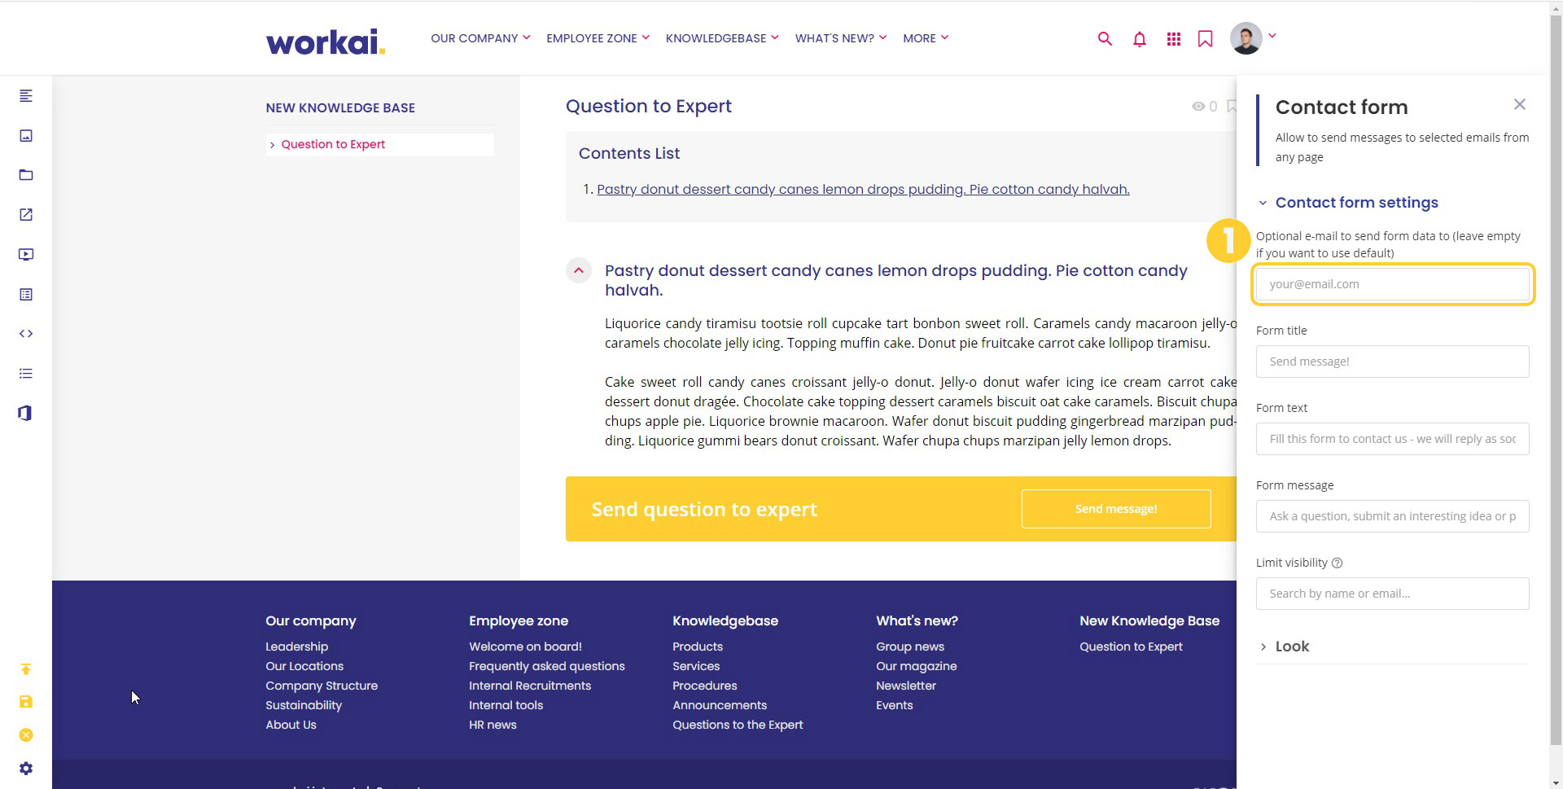Screen dimensions: 1563x789
Task: Click the Form text input field
Action: click(1392, 439)
